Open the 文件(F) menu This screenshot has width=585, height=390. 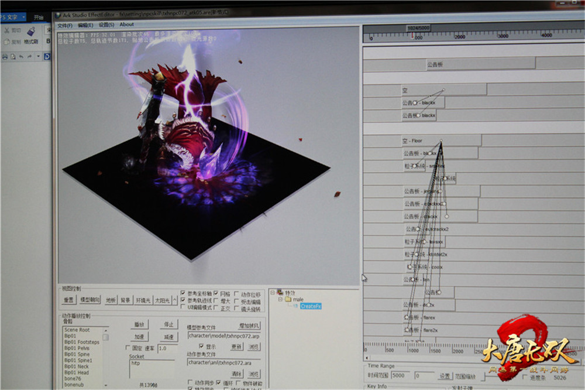(64, 25)
